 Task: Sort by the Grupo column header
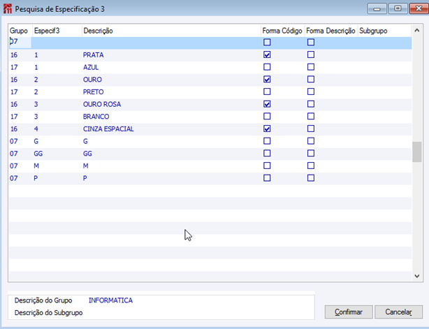(19, 31)
